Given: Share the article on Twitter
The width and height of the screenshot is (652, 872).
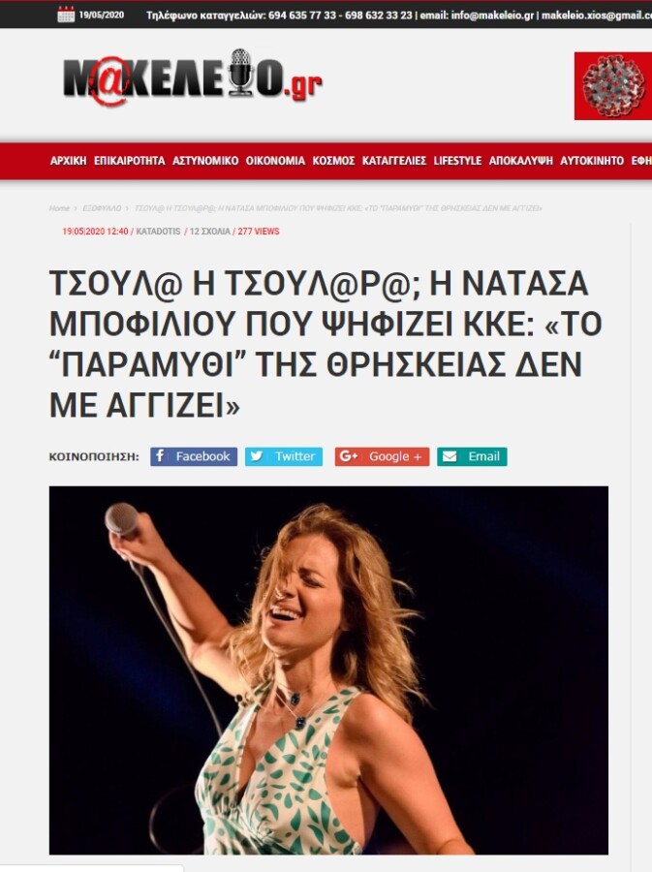Looking at the screenshot, I should pyautogui.click(x=284, y=456).
